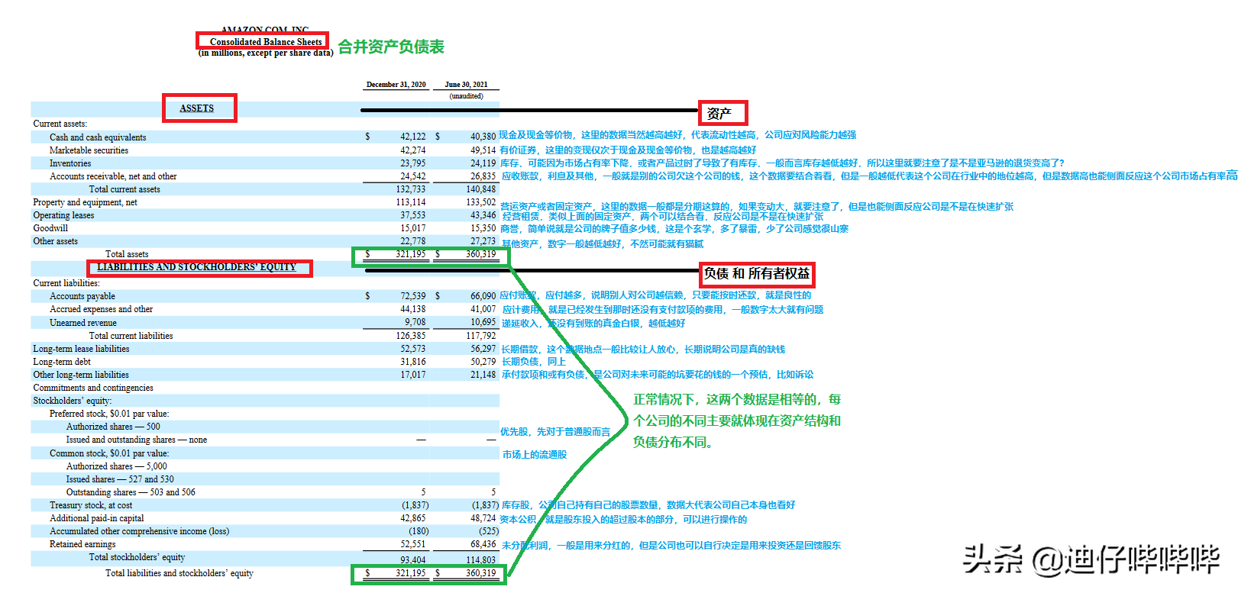The image size is (1238, 593).
Task: Click the Long-term debt row label
Action: coord(62,362)
